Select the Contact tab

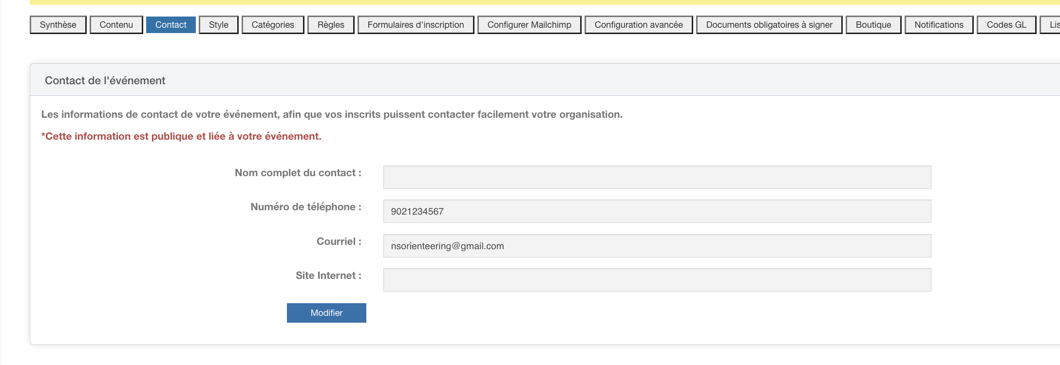[x=170, y=25]
